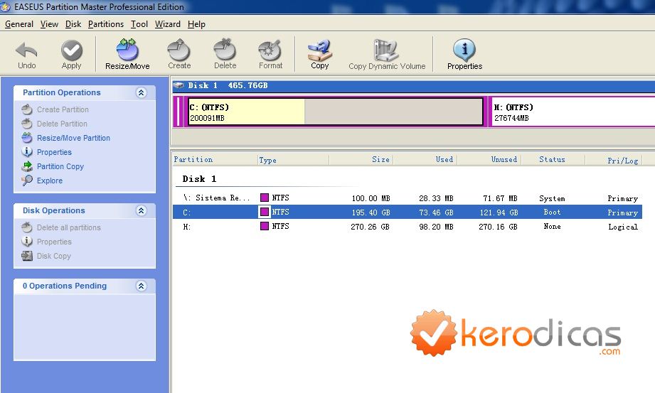Screen dimensions: 655x393
Task: Collapse the 0 Operations Pending panel
Action: click(142, 286)
